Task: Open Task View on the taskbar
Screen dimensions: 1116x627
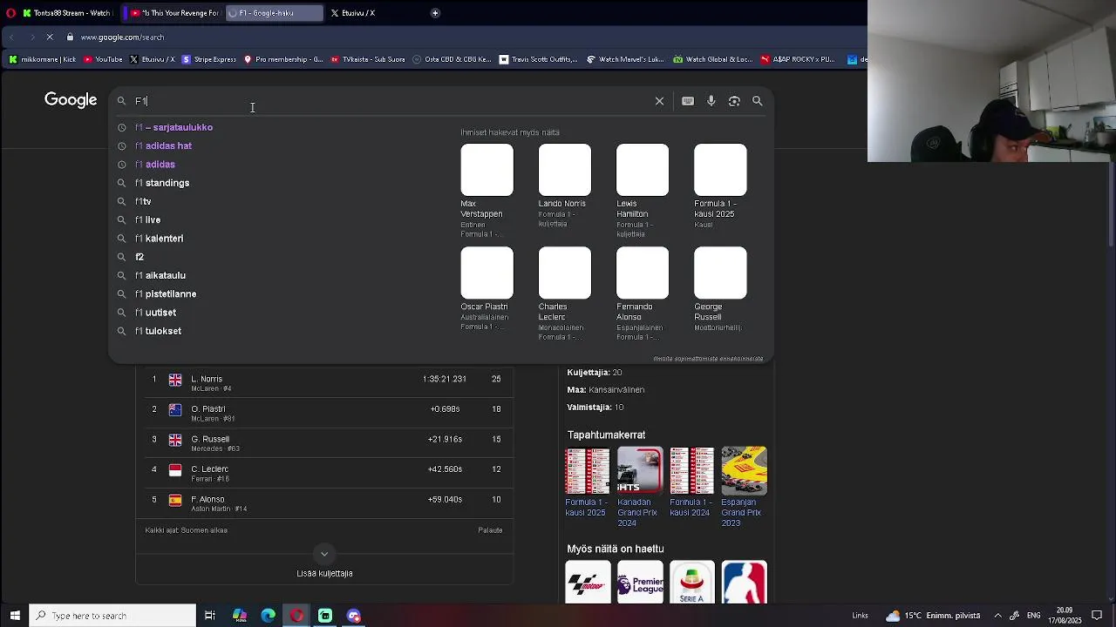Action: [210, 616]
